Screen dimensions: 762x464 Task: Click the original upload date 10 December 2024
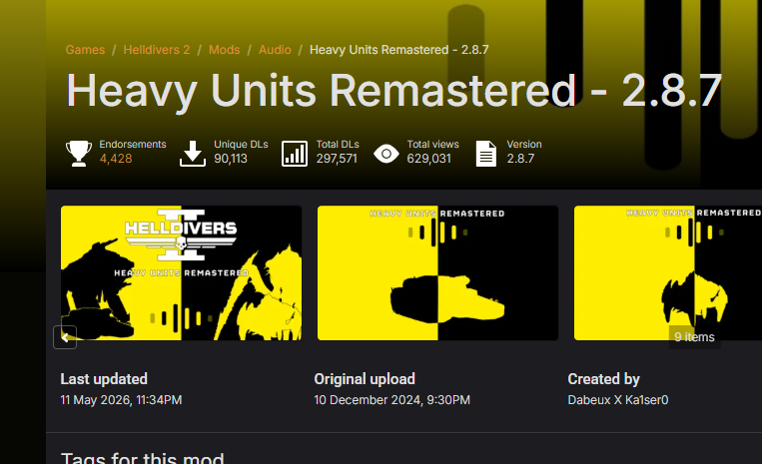tap(392, 400)
